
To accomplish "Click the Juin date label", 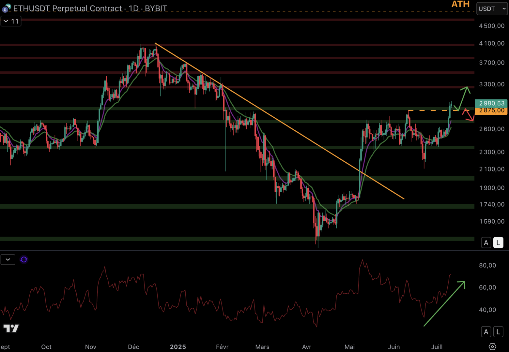I will (394, 347).
